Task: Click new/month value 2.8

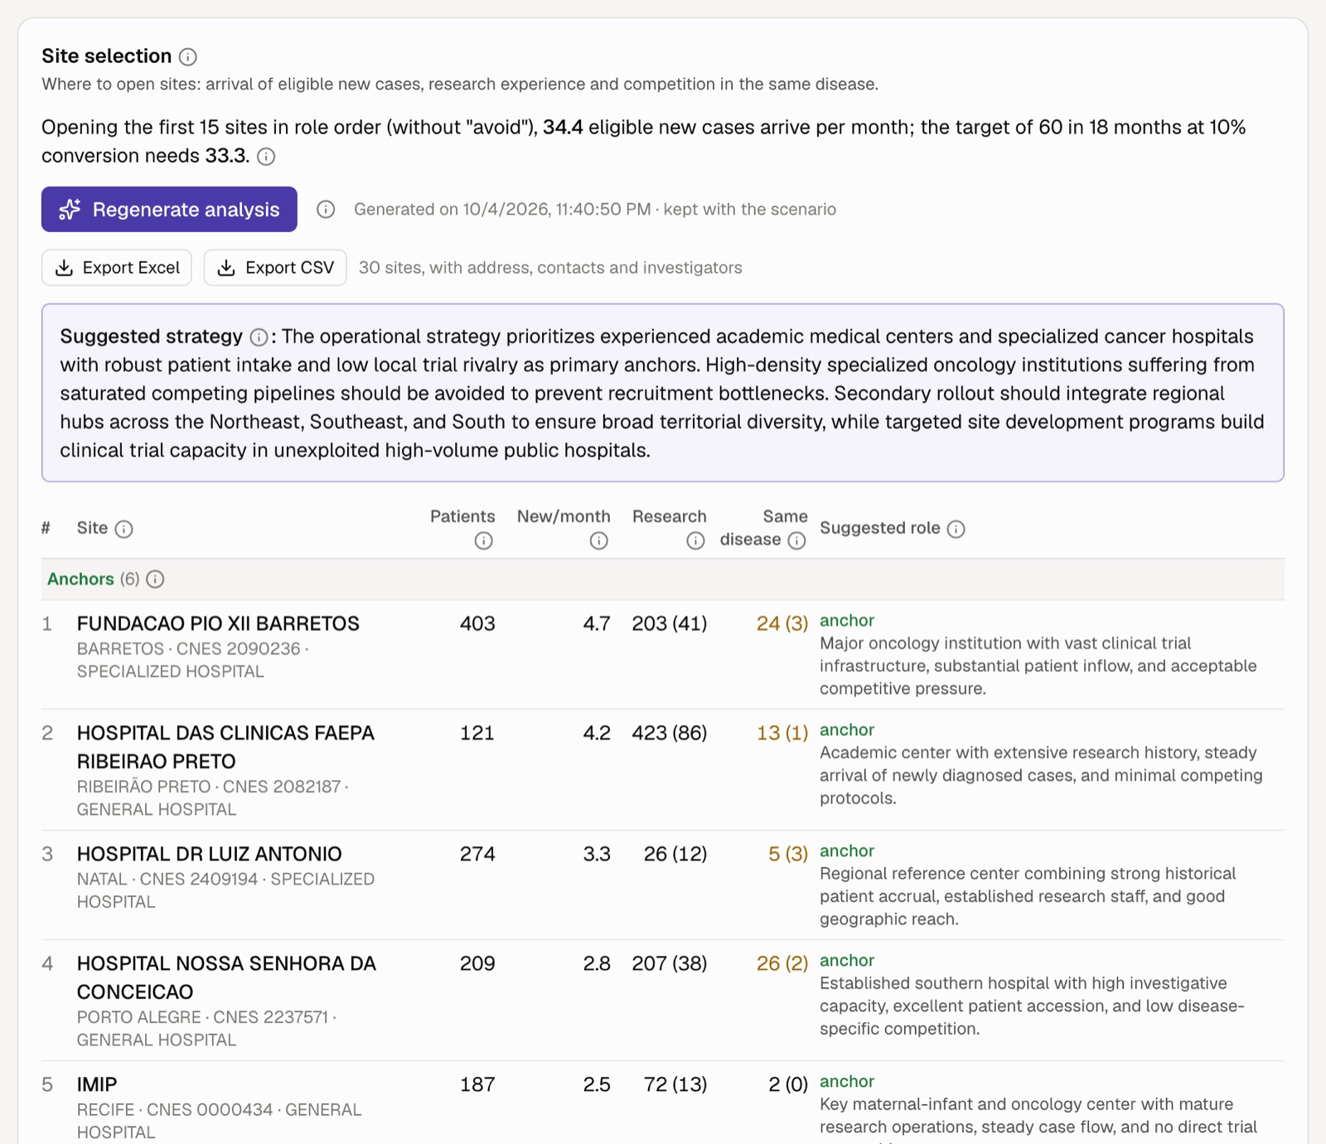Action: tap(597, 963)
